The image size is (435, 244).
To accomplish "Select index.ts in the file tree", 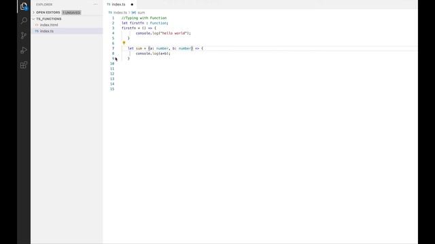I will coord(47,31).
